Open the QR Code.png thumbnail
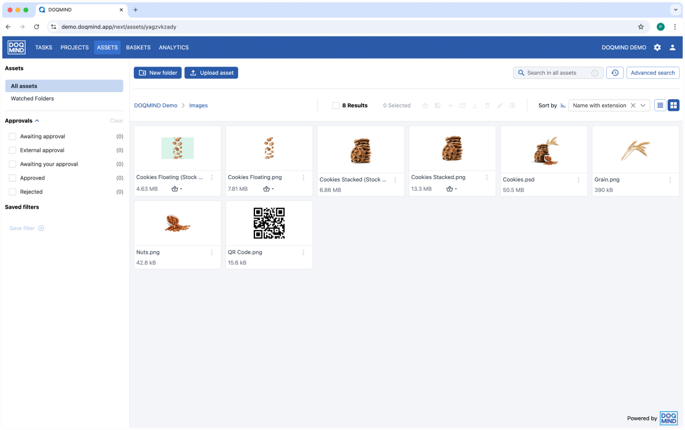This screenshot has height=430, width=685. point(269,223)
